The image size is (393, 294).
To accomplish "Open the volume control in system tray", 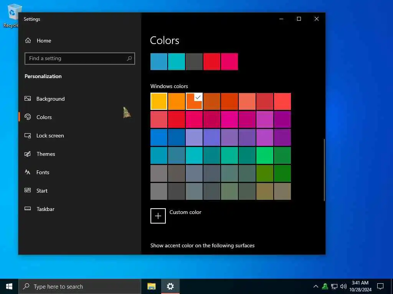I will point(343,286).
